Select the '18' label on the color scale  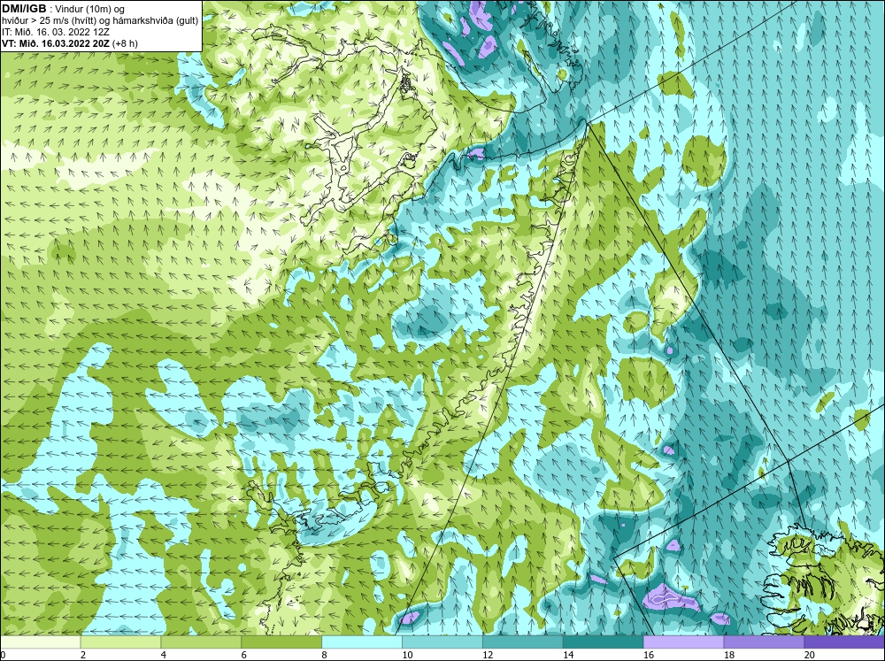click(x=729, y=655)
